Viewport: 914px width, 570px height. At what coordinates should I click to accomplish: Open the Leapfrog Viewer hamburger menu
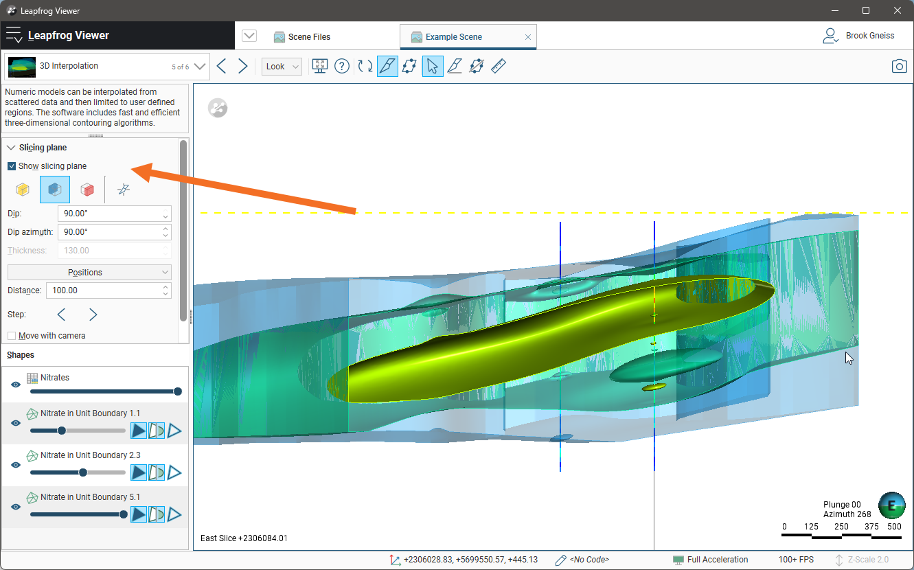[14, 35]
